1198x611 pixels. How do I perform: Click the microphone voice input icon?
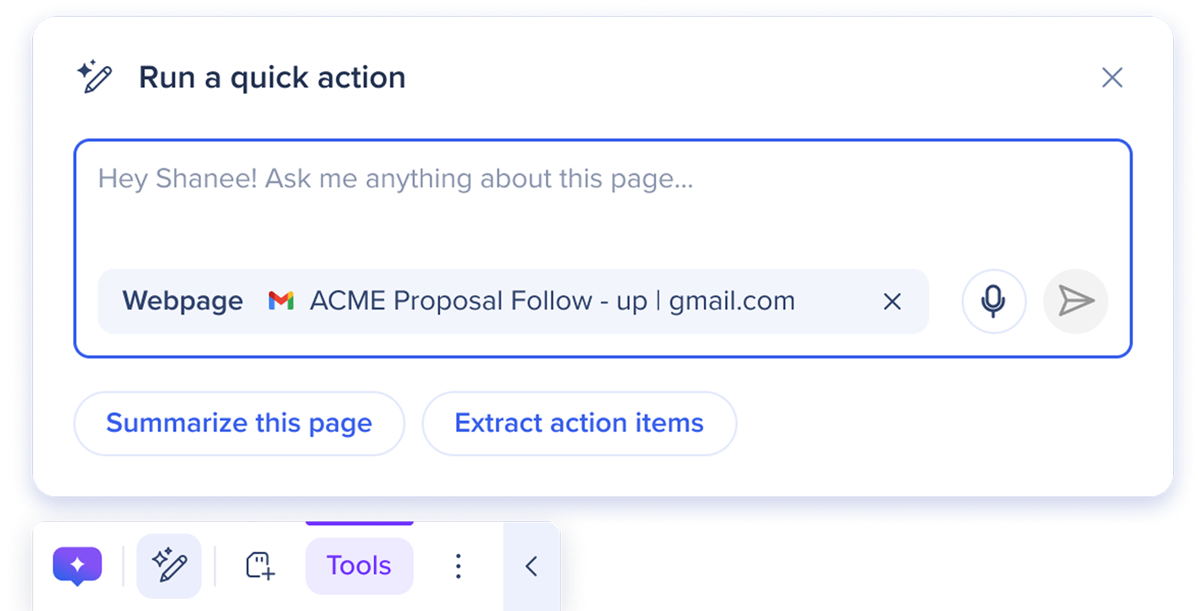[x=993, y=301]
